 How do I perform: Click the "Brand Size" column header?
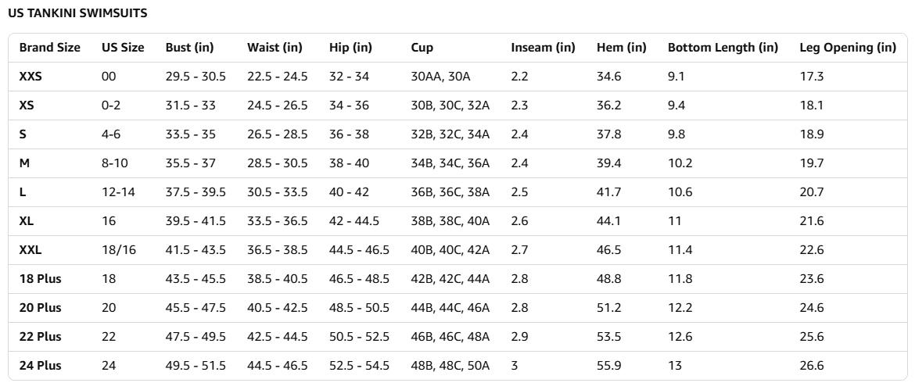[49, 48]
